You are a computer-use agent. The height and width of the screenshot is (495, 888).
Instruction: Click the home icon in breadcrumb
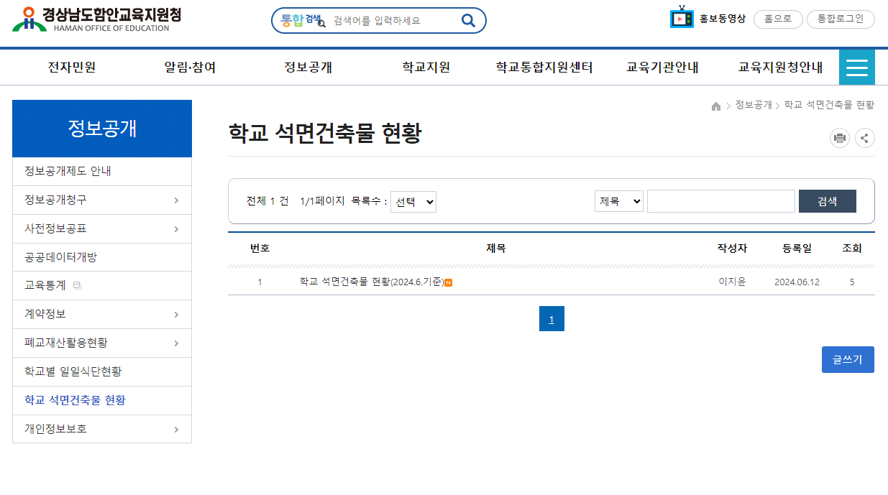point(716,106)
